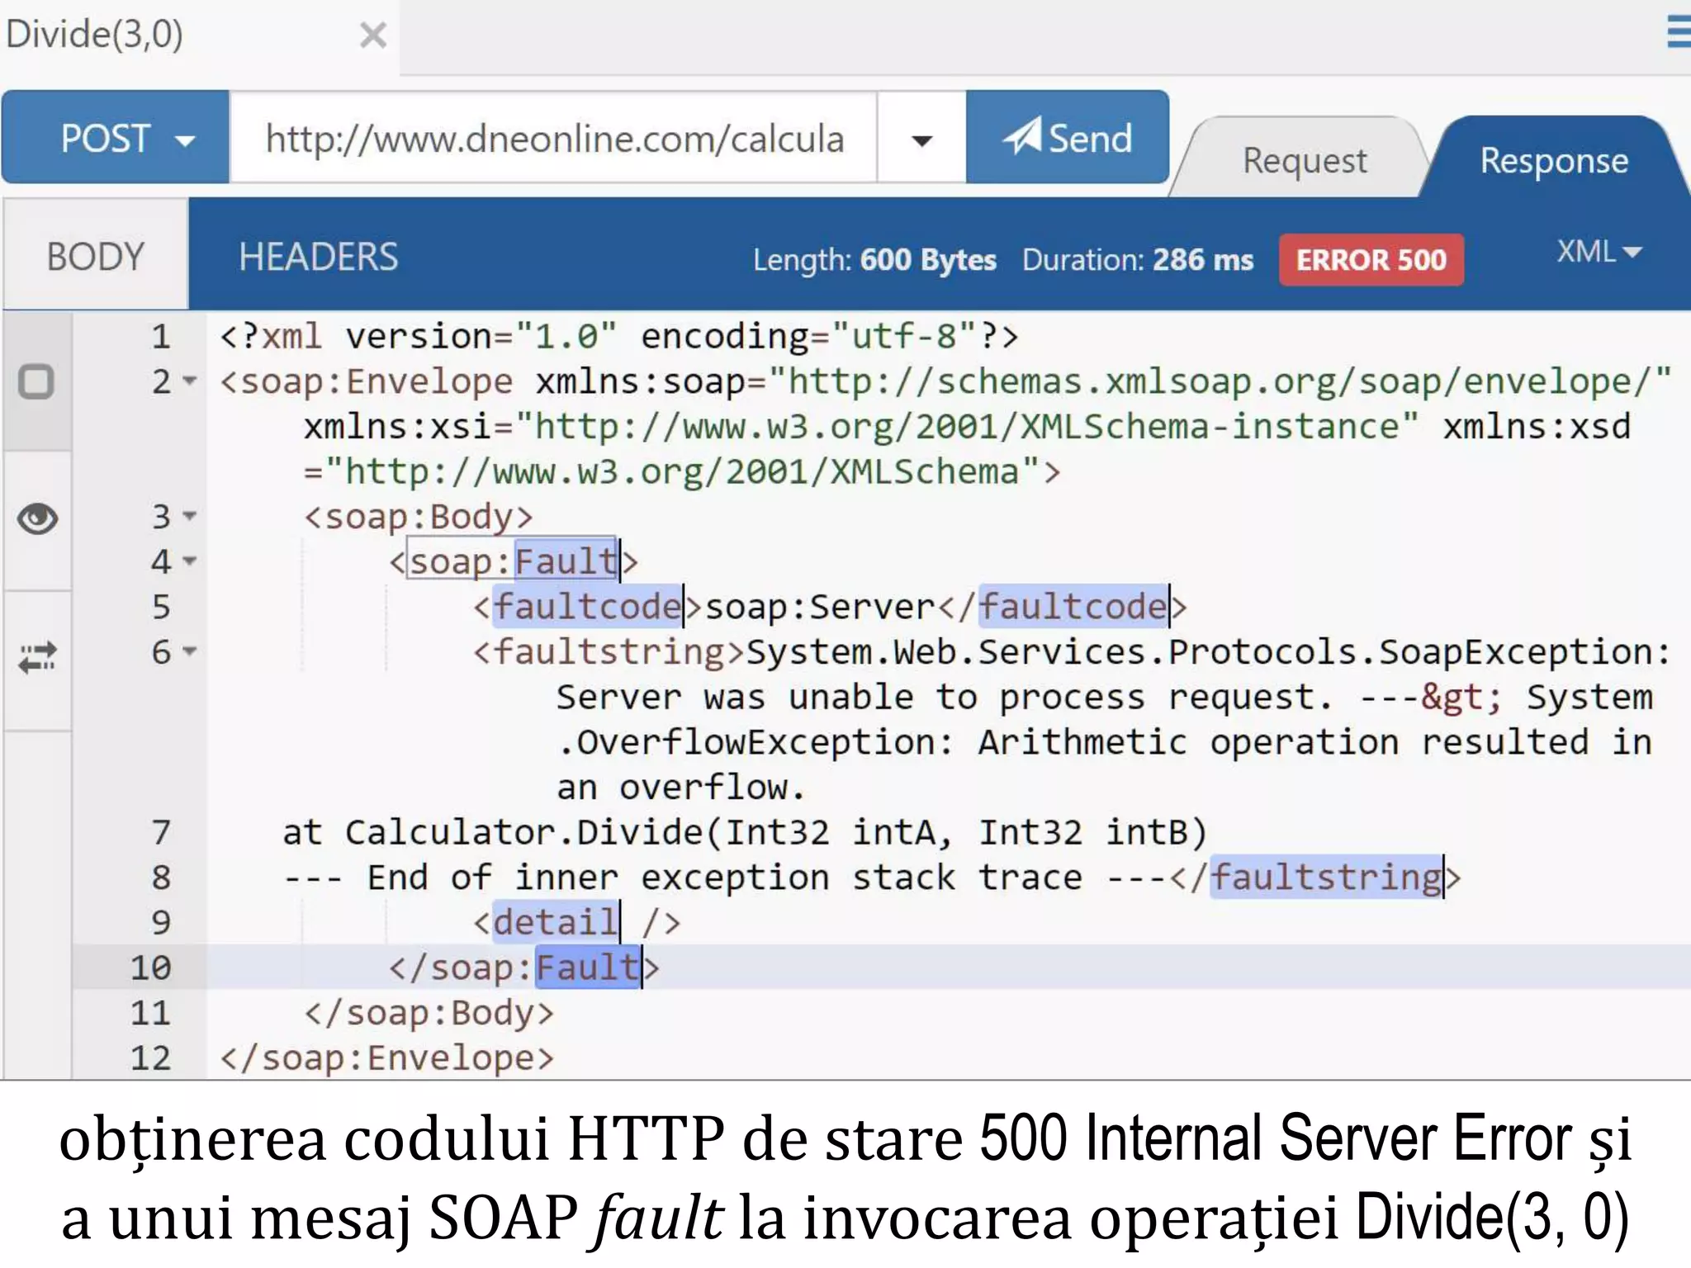Open the HEADERS tab
1691x1268 pixels.
318,257
